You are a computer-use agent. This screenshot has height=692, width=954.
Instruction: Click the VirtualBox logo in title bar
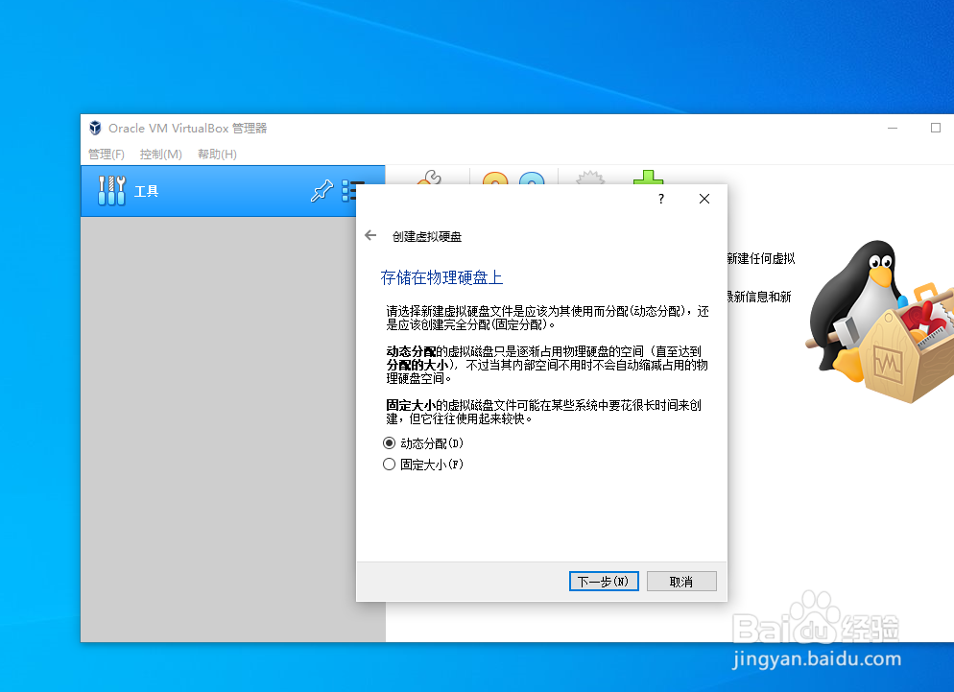click(x=95, y=128)
